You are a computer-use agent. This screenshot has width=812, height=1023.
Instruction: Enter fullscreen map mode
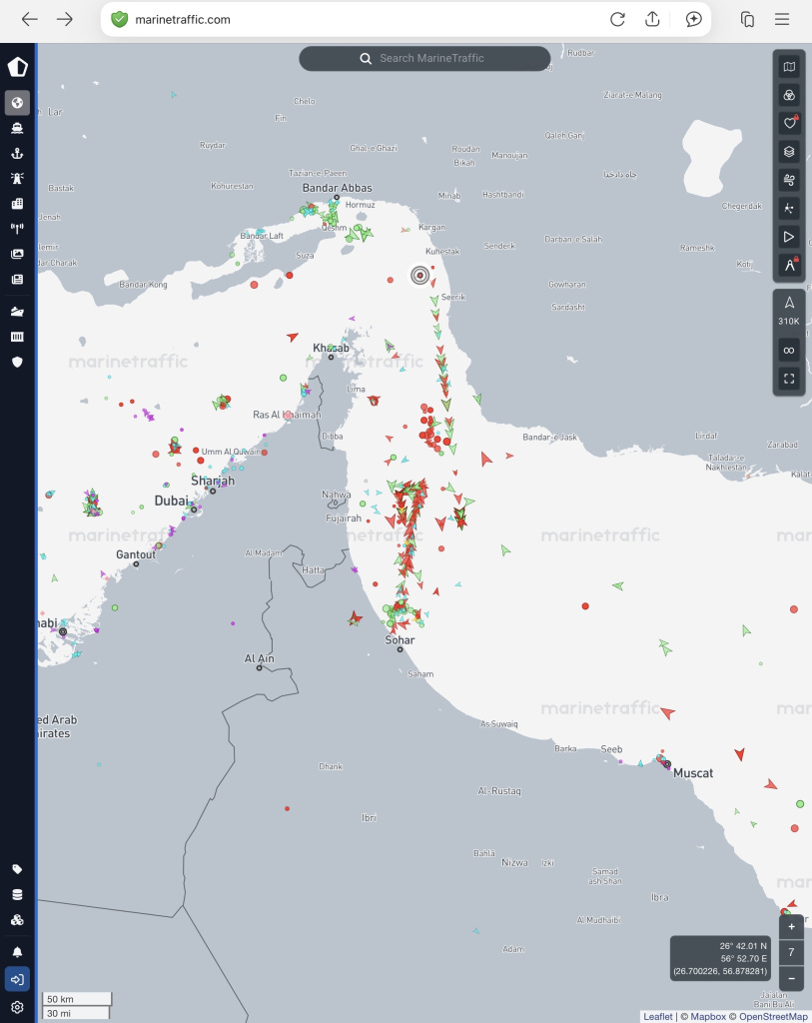[789, 379]
